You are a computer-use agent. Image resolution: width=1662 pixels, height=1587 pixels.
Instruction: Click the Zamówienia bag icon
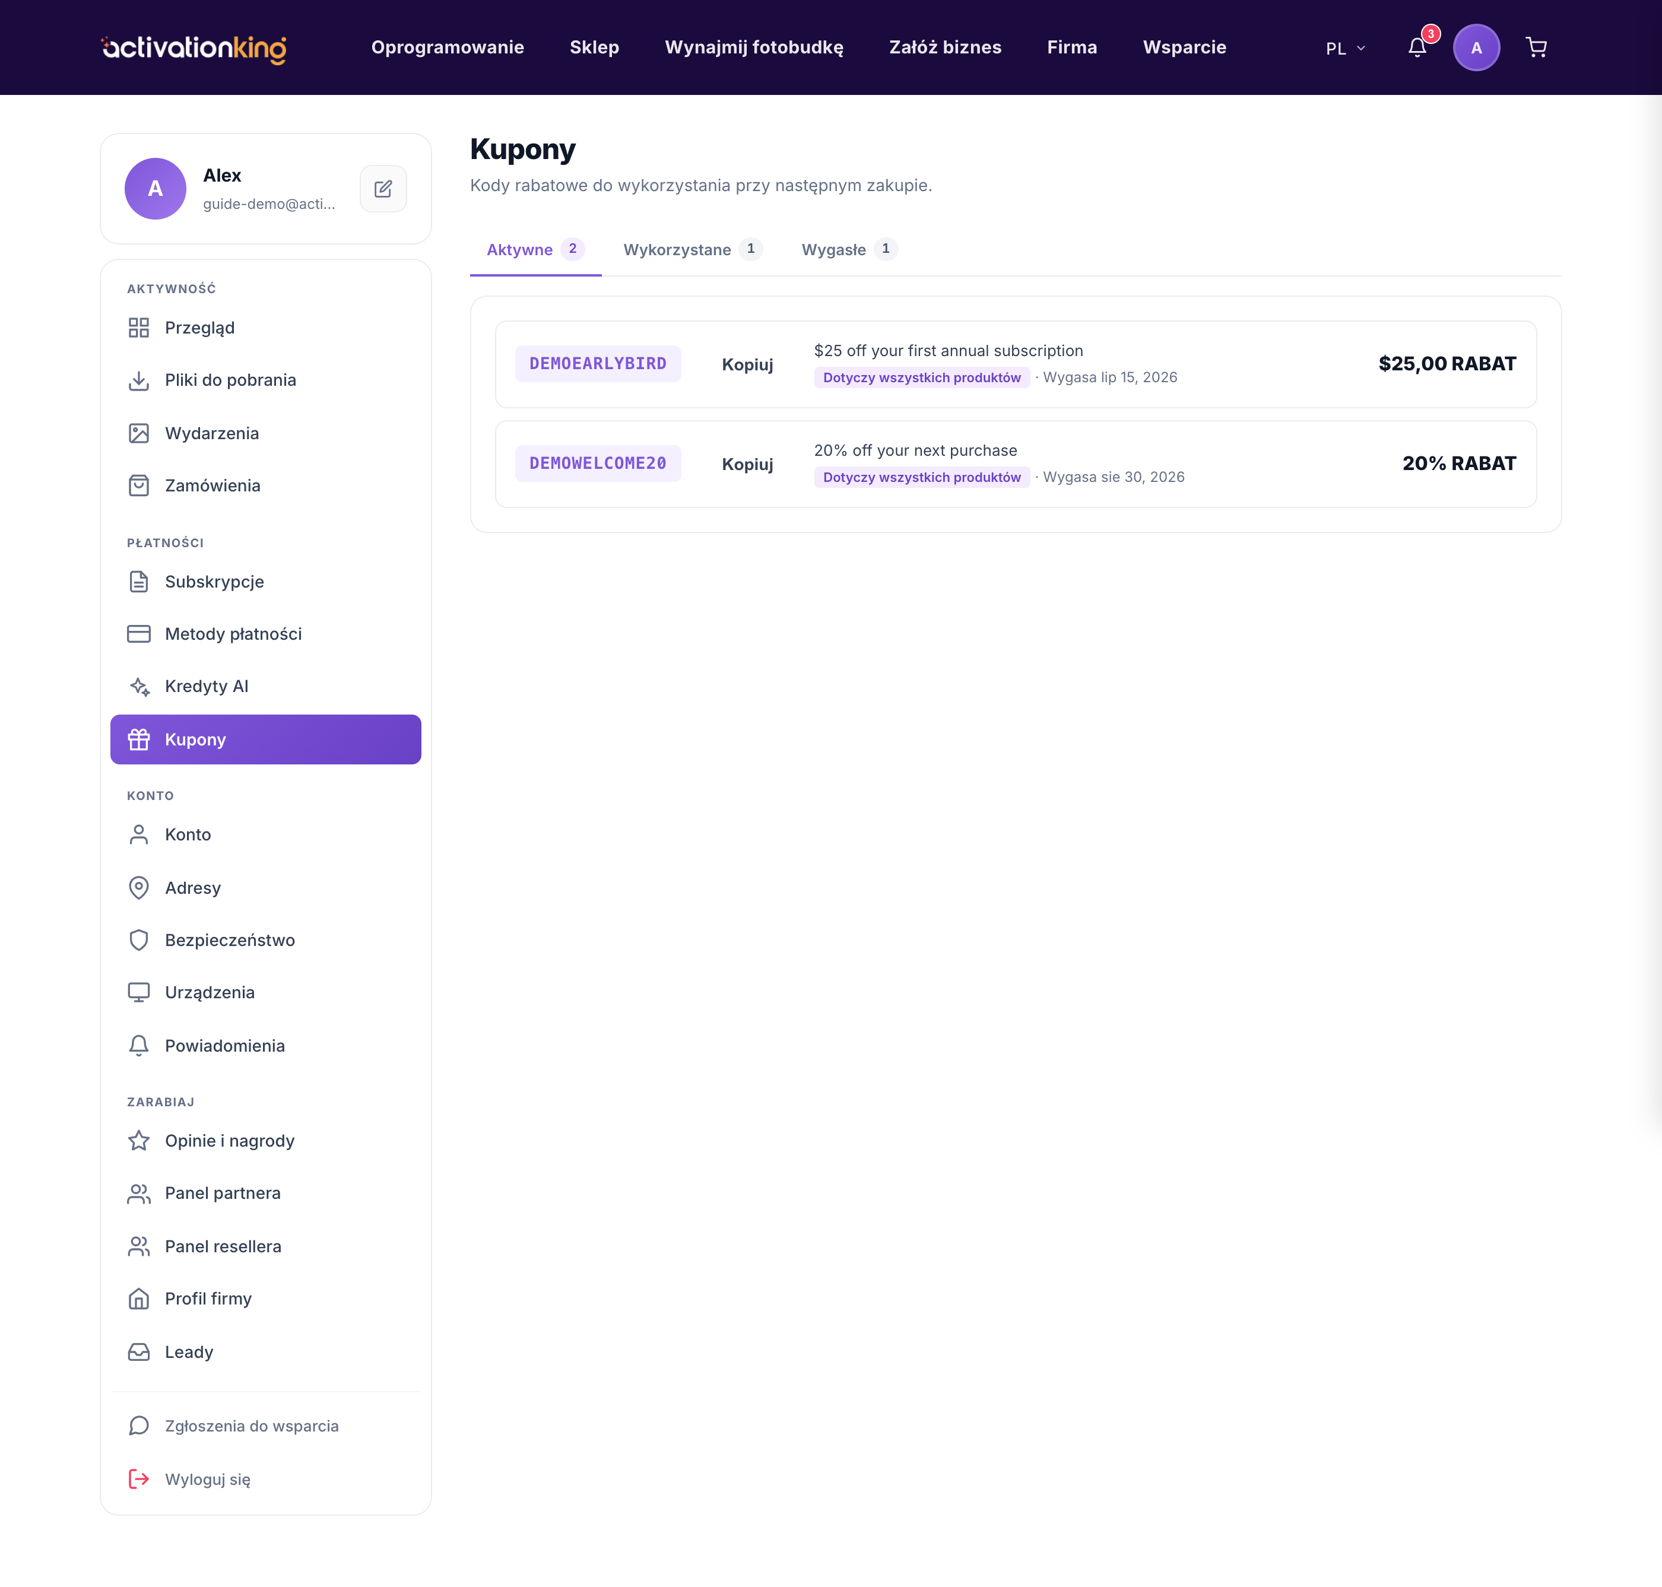pos(139,485)
